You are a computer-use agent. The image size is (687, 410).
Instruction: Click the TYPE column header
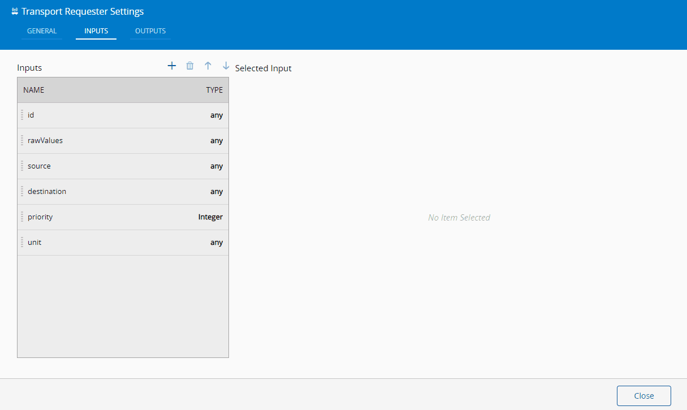pyautogui.click(x=214, y=90)
